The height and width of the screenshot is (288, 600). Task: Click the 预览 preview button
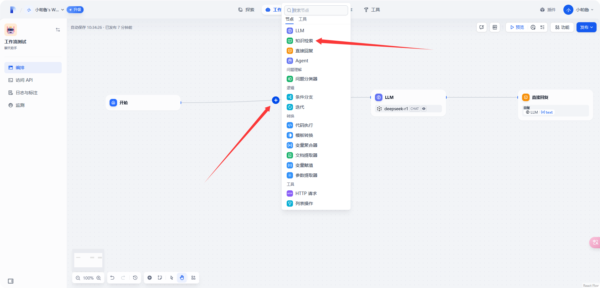tap(517, 27)
